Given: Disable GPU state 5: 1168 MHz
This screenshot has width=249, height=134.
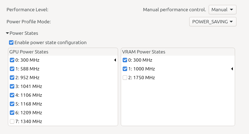Looking at the screenshot, I should pyautogui.click(x=12, y=104).
